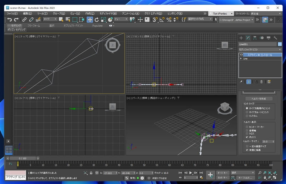Click the Pin Stack icon below modifier list
Screen dimensions: 286x184
point(241,82)
